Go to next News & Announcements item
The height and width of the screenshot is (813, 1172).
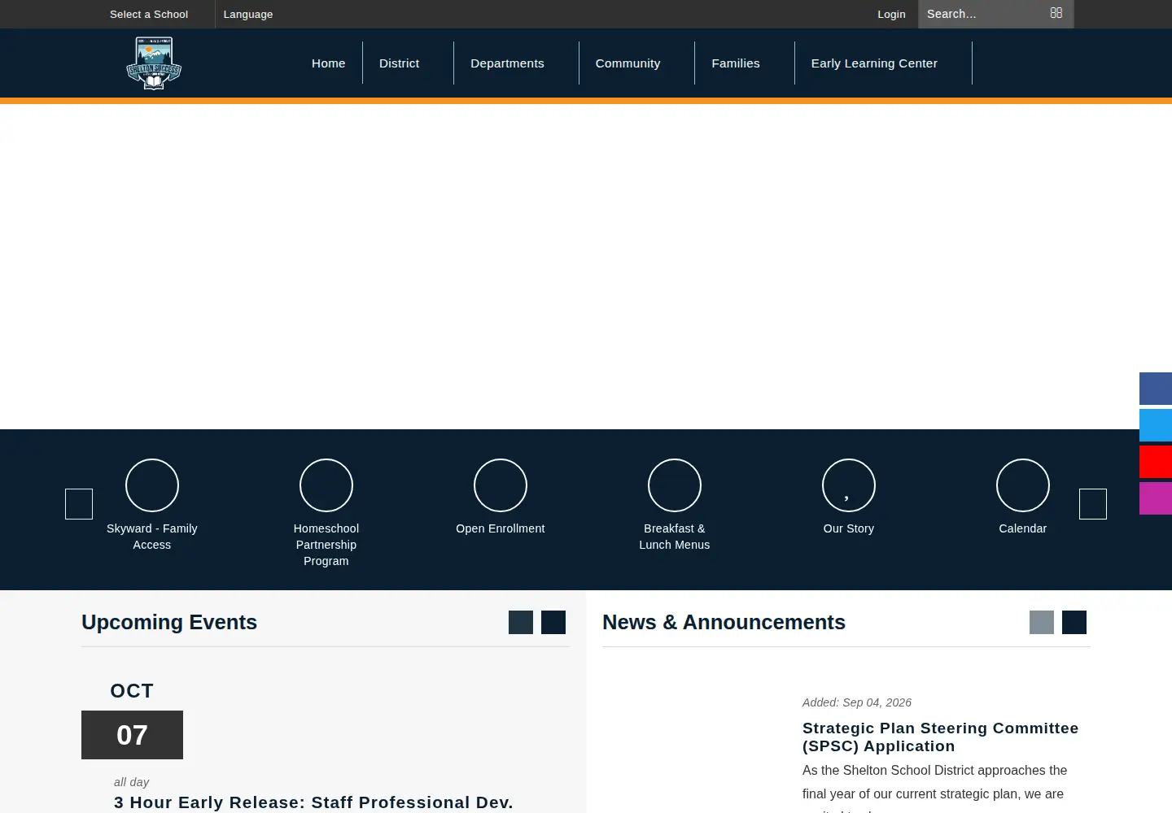(1074, 623)
